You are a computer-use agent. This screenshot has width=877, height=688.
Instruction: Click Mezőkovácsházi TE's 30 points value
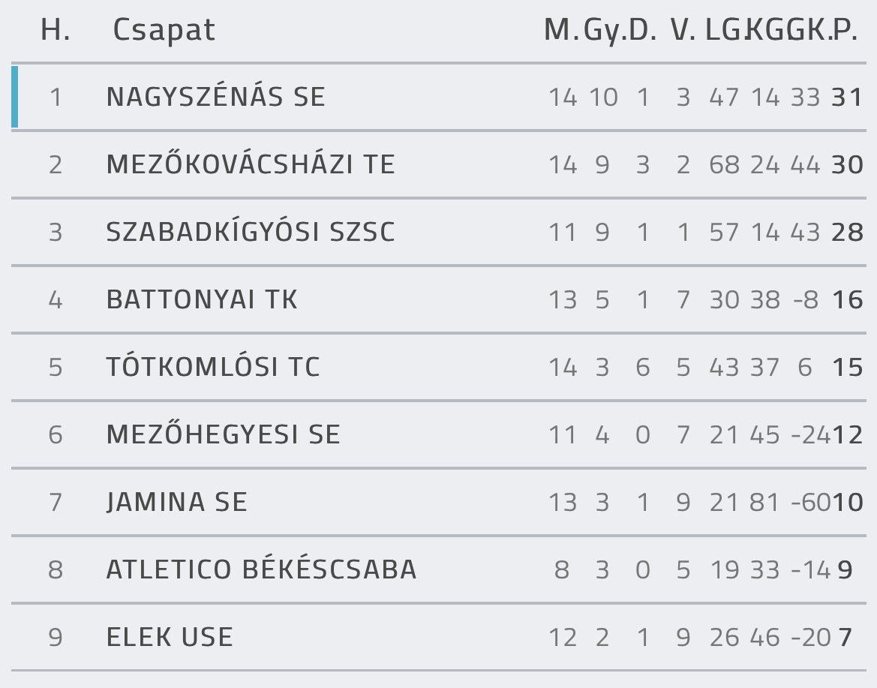(x=847, y=165)
